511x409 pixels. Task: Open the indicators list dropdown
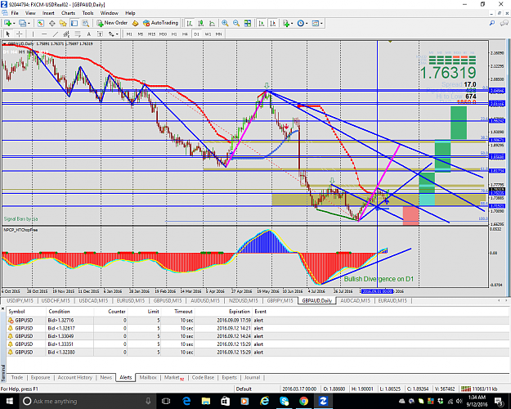[288, 23]
